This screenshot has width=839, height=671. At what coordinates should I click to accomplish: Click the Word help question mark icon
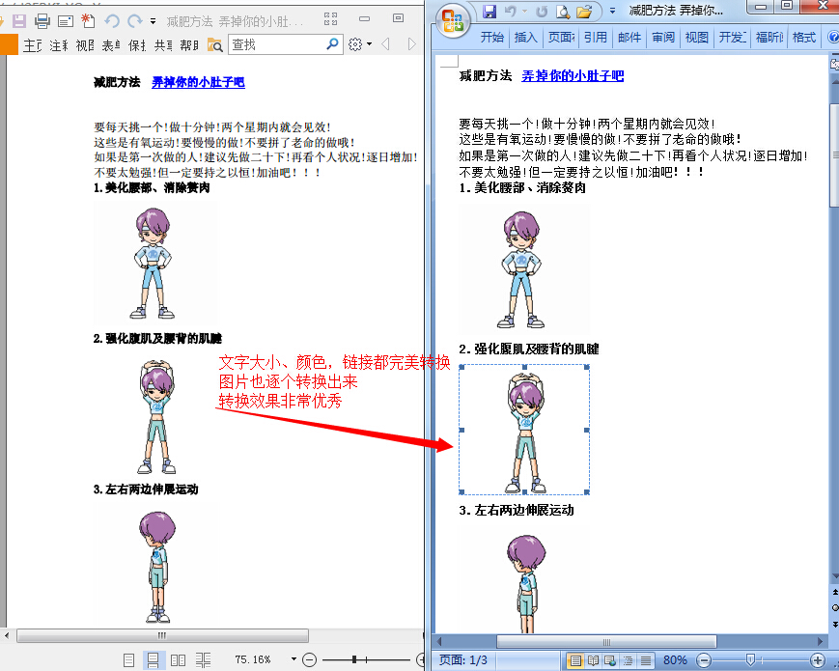pyautogui.click(x=833, y=37)
